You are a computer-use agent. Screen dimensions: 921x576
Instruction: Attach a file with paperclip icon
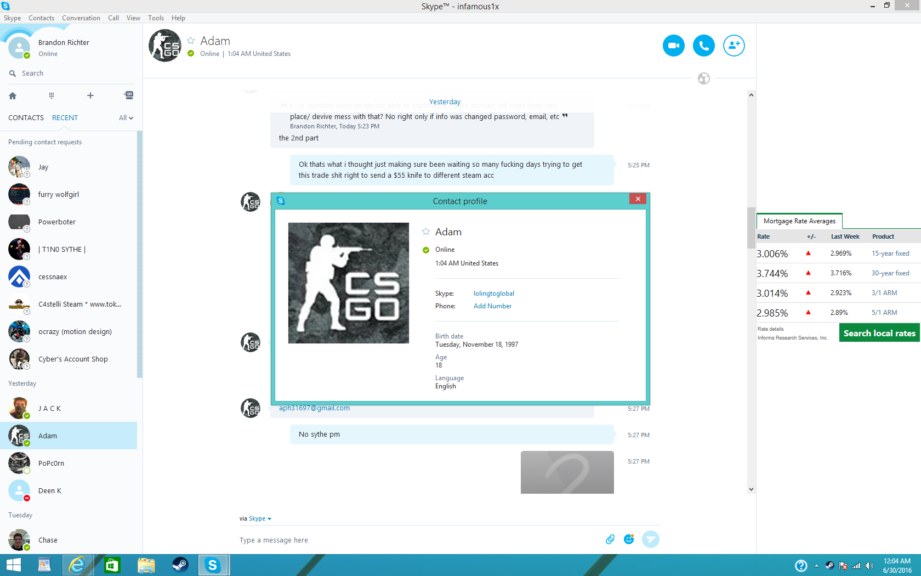pyautogui.click(x=610, y=539)
